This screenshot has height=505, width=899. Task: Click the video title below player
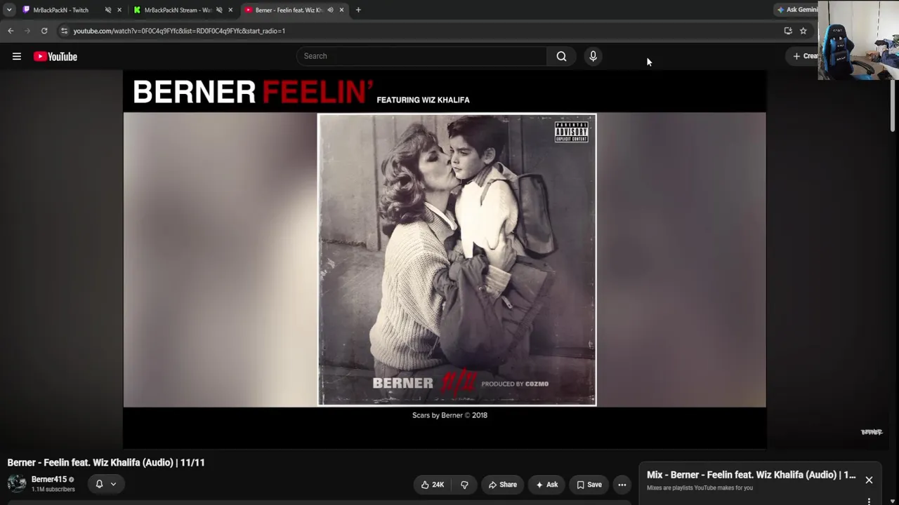tap(106, 463)
